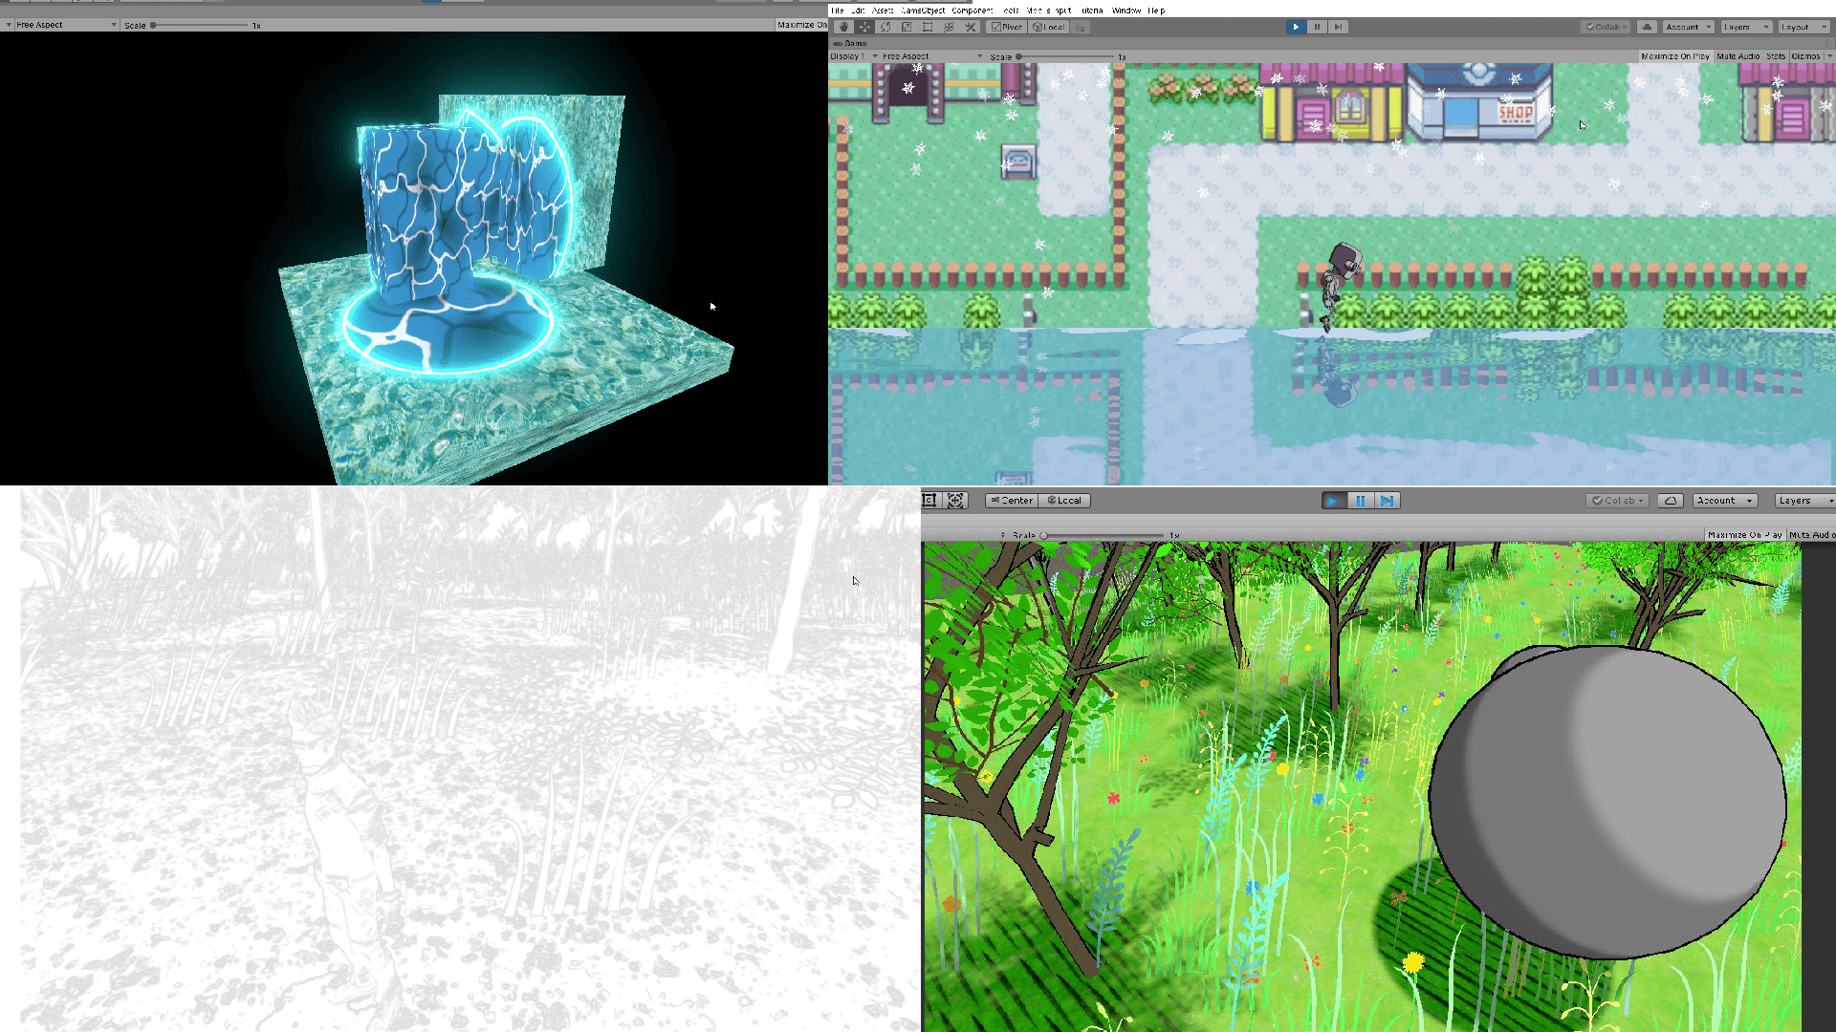
Task: Click the cloud icon in bottom-right editor
Action: click(1670, 501)
